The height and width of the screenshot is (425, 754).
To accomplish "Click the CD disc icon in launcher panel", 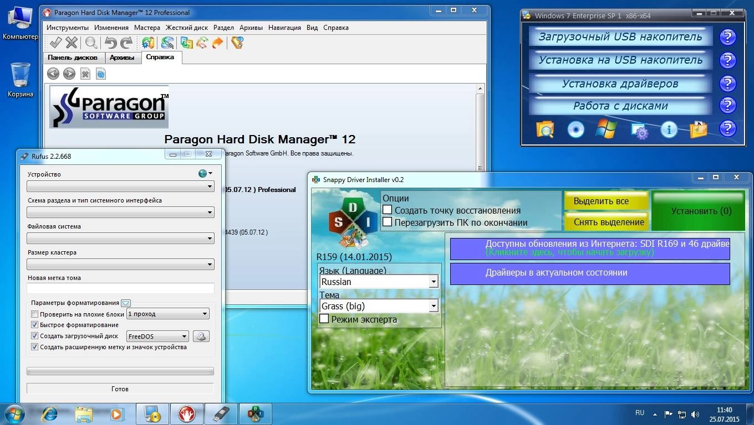I will tap(576, 129).
